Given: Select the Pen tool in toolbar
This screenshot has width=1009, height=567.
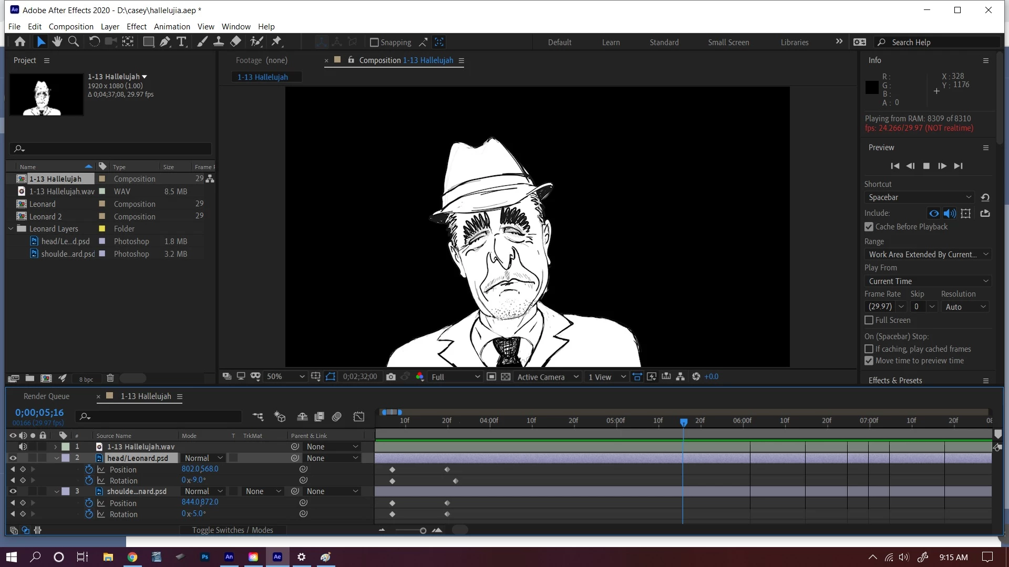Looking at the screenshot, I should (165, 42).
